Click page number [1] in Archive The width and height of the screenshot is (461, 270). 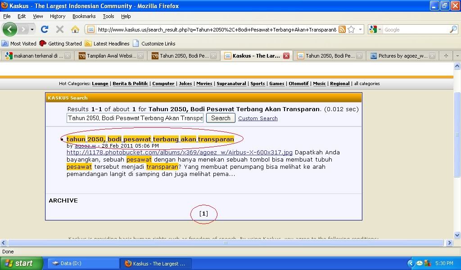pos(203,214)
